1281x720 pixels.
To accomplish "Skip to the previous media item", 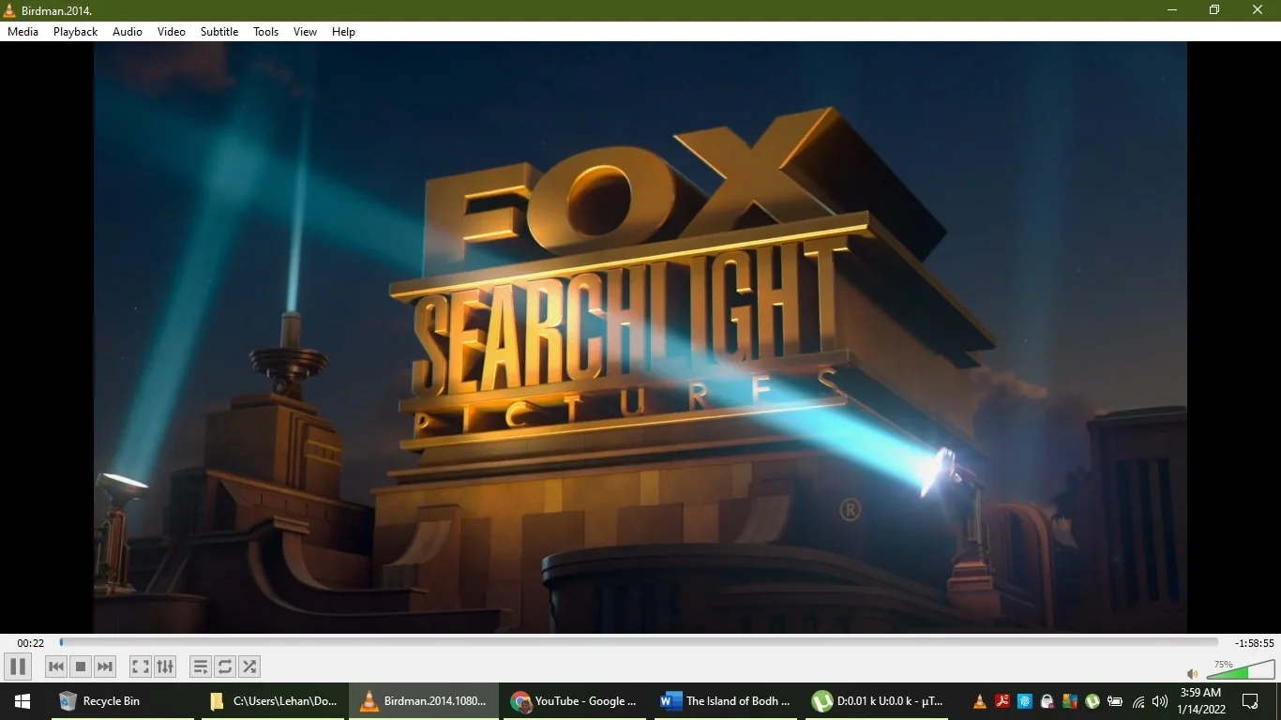I will 56,667.
